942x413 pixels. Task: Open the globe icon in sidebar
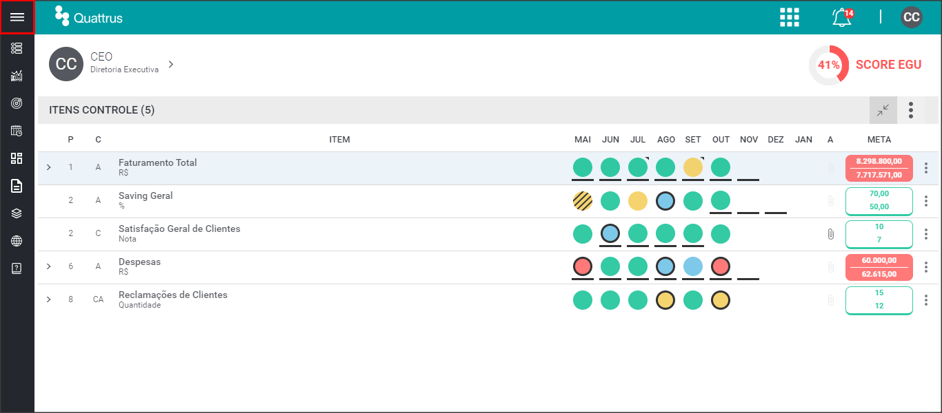click(17, 241)
